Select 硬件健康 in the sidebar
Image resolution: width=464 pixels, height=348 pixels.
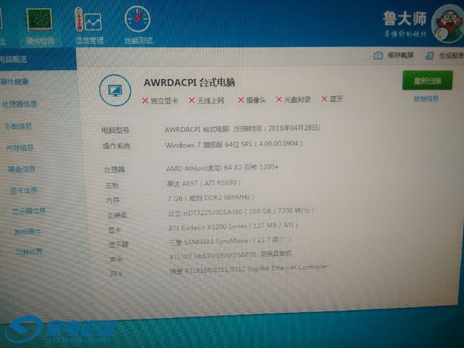14,82
